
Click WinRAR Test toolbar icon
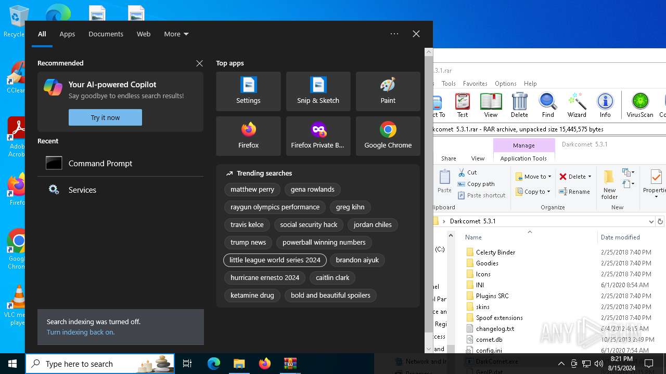click(462, 105)
